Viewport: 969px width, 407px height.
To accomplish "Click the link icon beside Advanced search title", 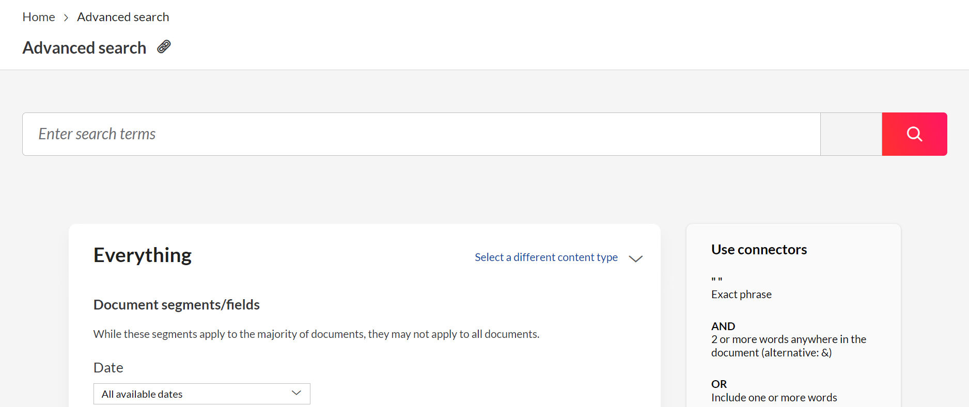I will tap(164, 47).
